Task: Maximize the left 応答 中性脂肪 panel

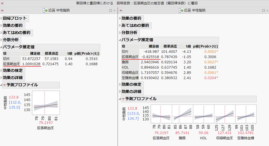Action: tap(111, 10)
